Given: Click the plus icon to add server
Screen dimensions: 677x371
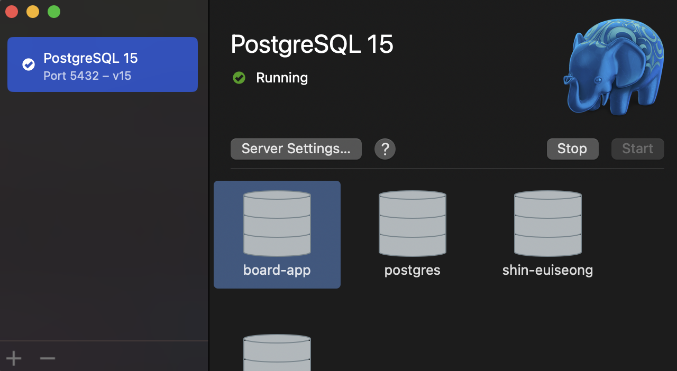Looking at the screenshot, I should click(x=14, y=358).
